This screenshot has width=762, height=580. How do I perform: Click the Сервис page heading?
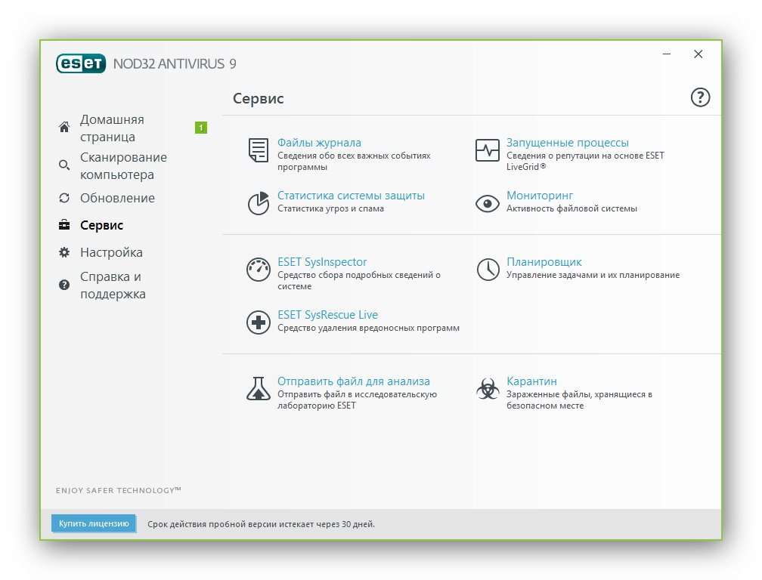258,98
